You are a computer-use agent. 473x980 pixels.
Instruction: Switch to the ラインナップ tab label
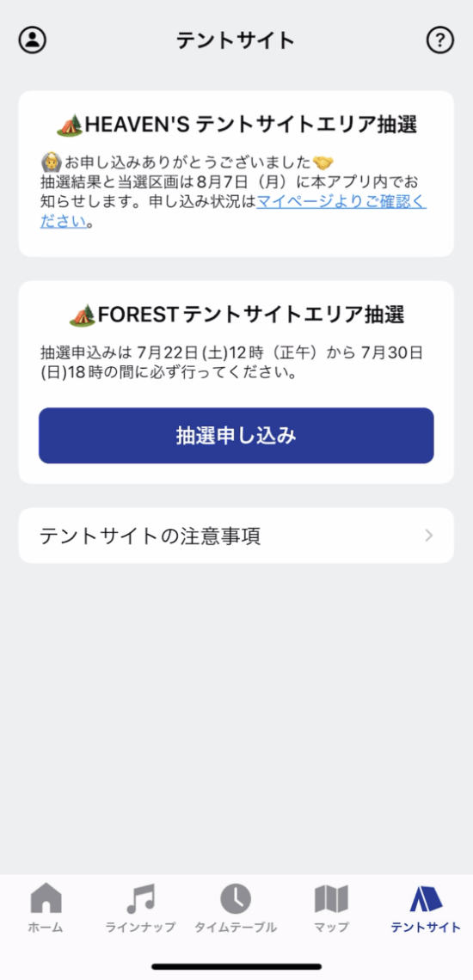pyautogui.click(x=141, y=927)
